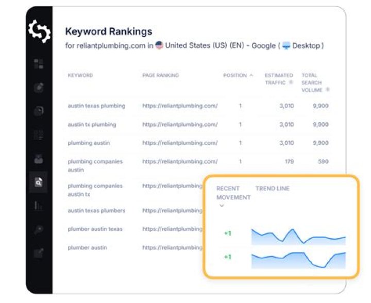Click the Page Ranking column header

(161, 75)
